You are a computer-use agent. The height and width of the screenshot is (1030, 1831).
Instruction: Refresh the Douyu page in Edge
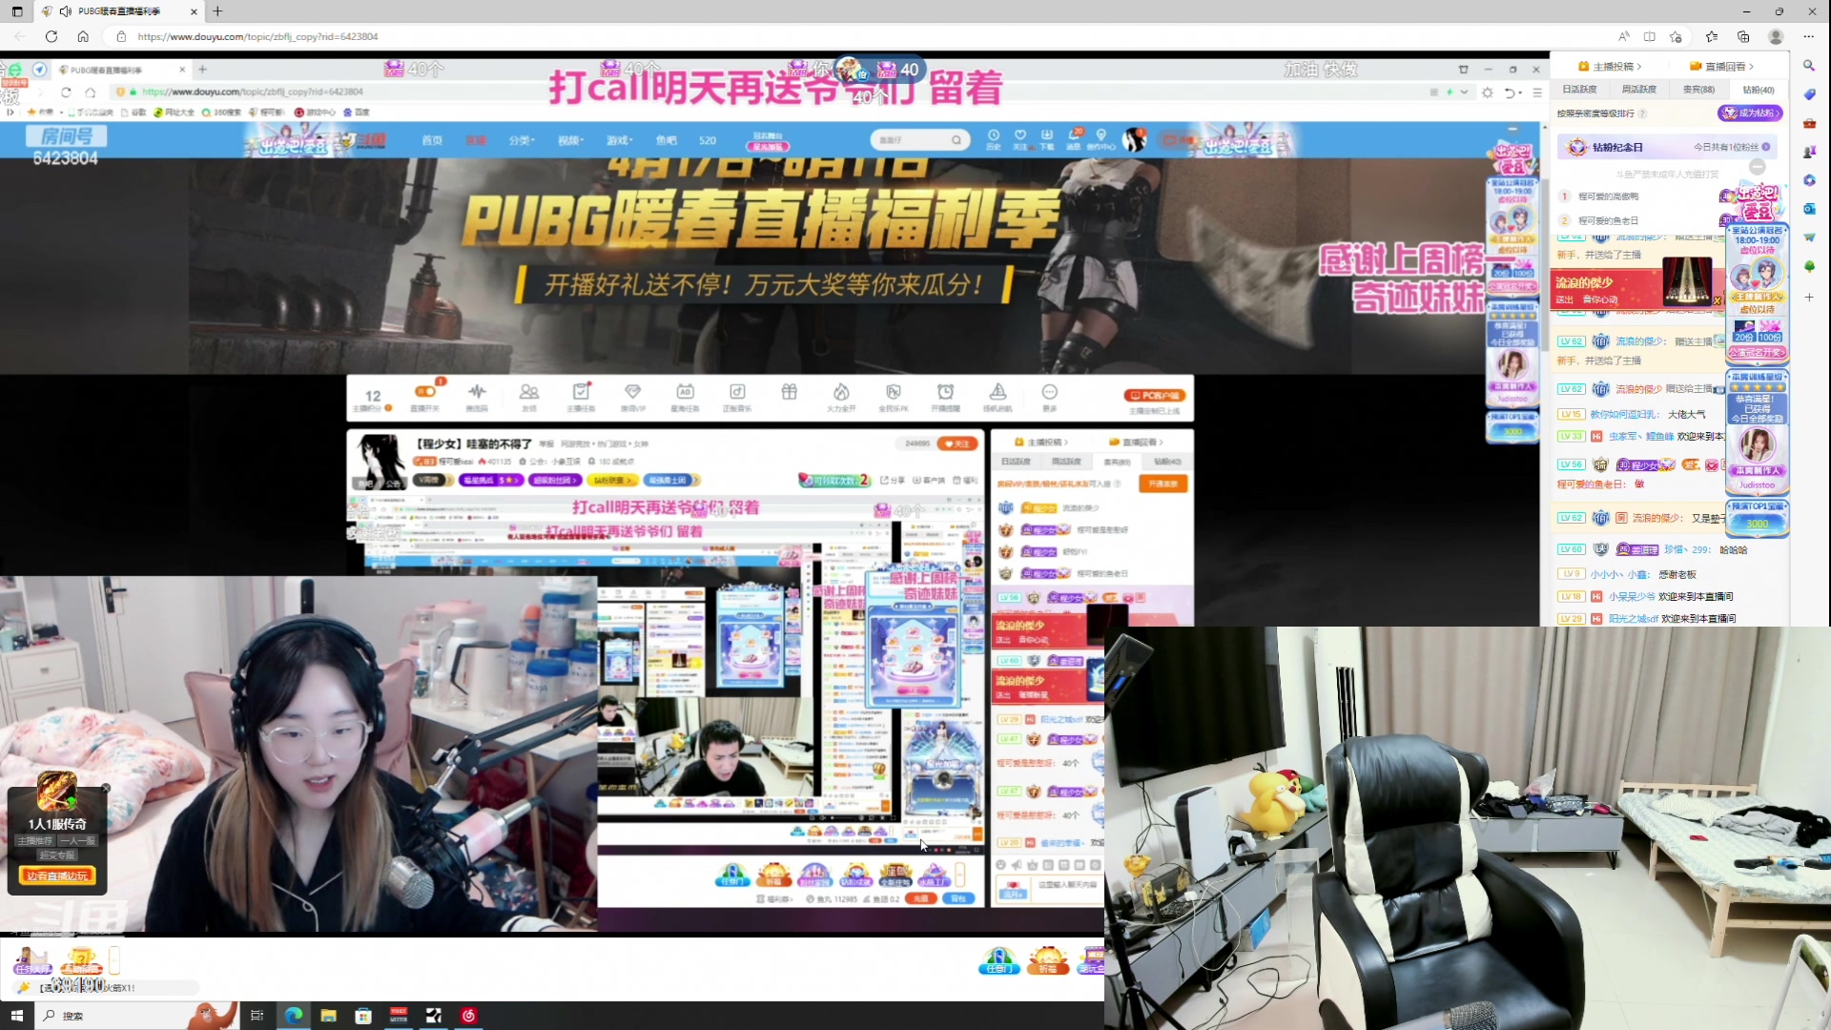coord(51,36)
